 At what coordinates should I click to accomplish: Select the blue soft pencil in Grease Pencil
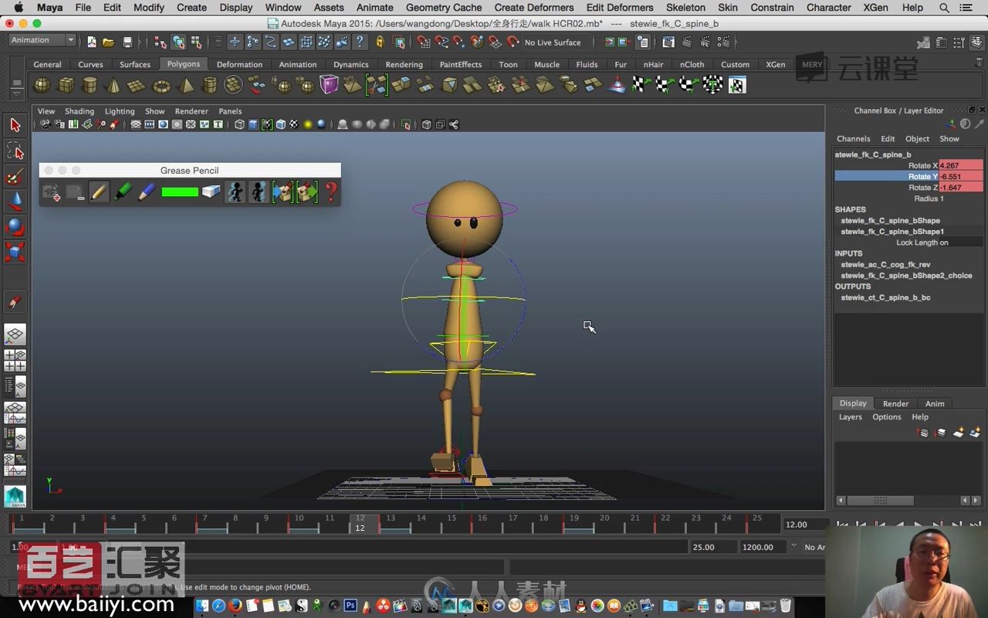(147, 192)
